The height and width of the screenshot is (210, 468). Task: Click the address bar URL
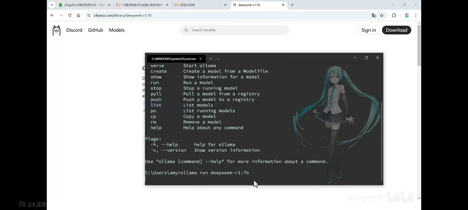[x=123, y=15]
